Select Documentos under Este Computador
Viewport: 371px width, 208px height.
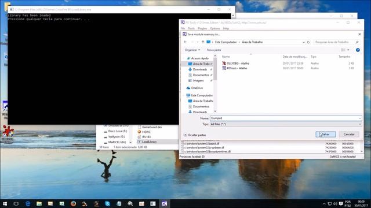coord(201,106)
